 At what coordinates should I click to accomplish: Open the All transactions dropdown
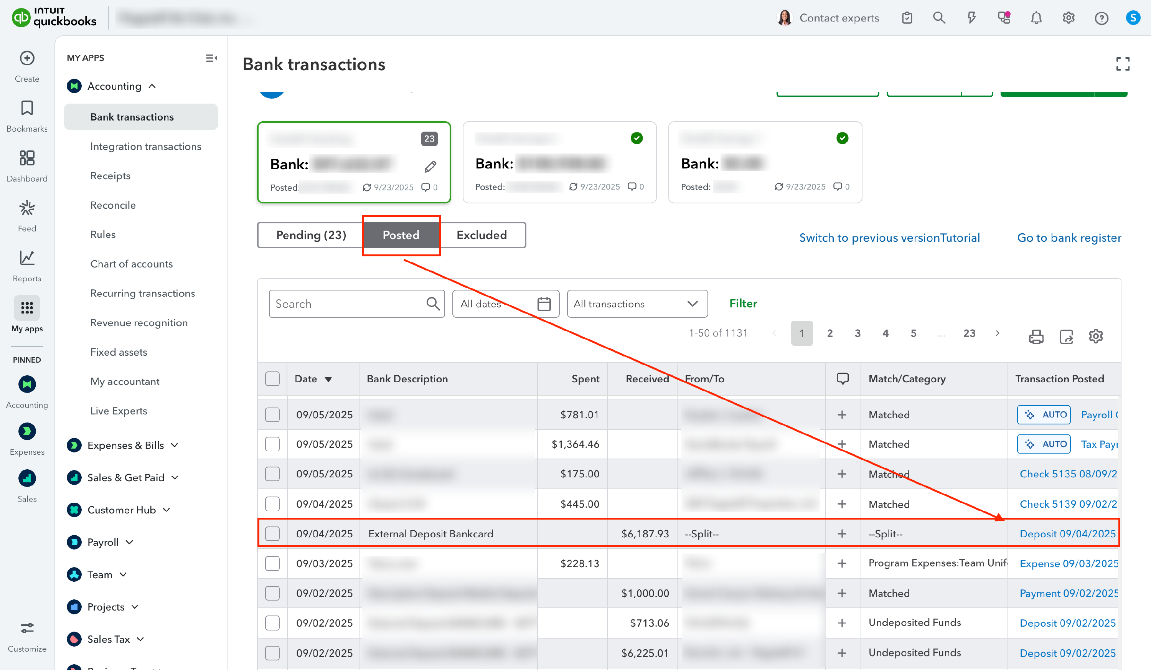637,304
